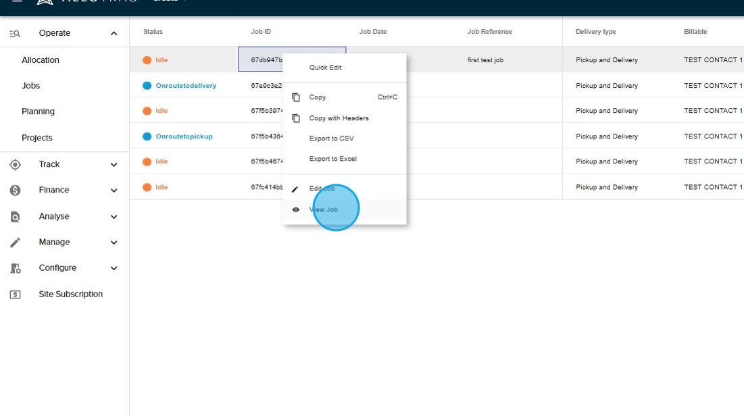The height and width of the screenshot is (416, 744).
Task: Click the Job Reference column header
Action: [489, 32]
